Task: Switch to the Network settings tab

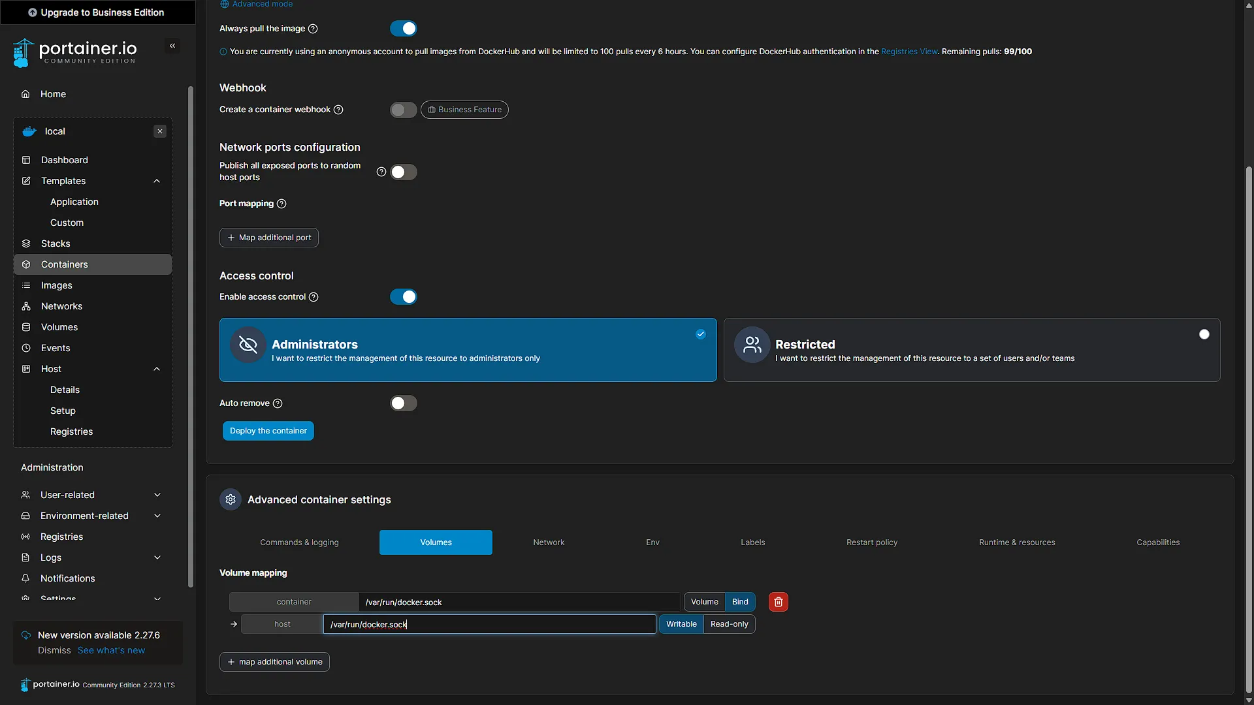Action: [x=549, y=542]
